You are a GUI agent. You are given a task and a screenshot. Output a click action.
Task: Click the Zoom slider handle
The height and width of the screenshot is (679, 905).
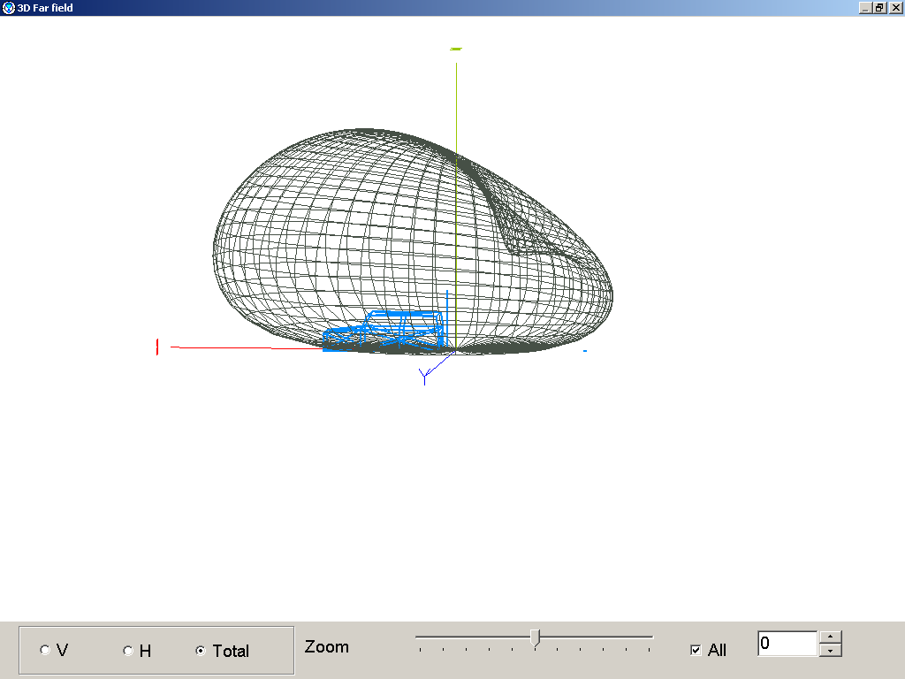click(x=535, y=637)
